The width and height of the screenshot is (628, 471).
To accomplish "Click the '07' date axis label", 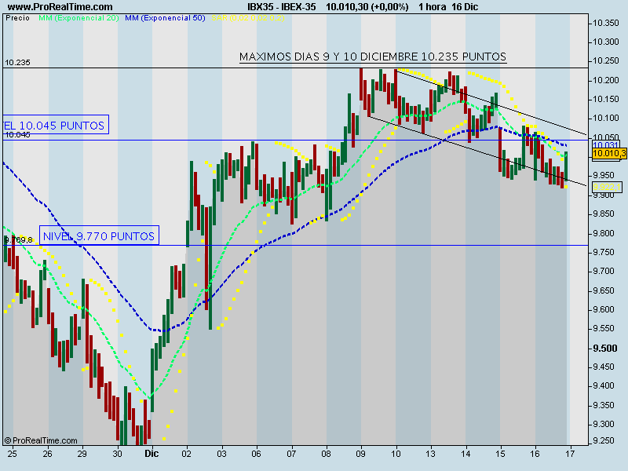I will [x=291, y=454].
